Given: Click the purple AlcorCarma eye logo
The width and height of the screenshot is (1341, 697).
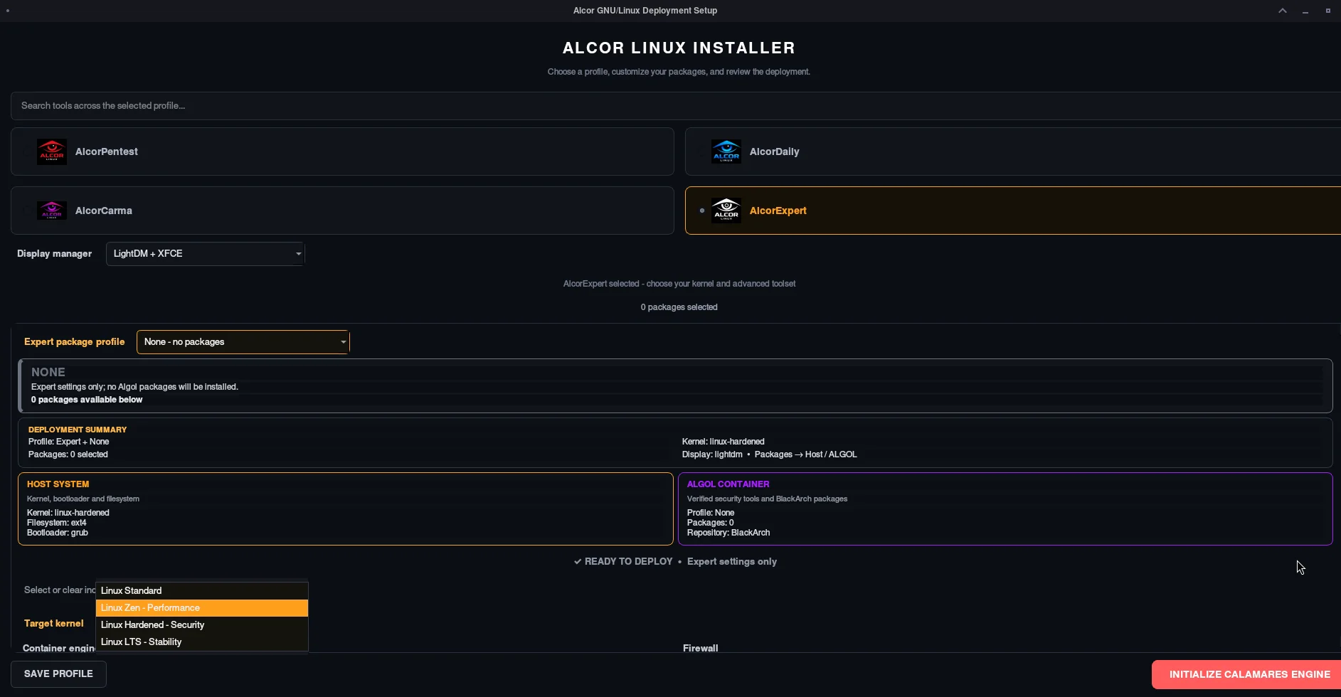Looking at the screenshot, I should tap(52, 211).
